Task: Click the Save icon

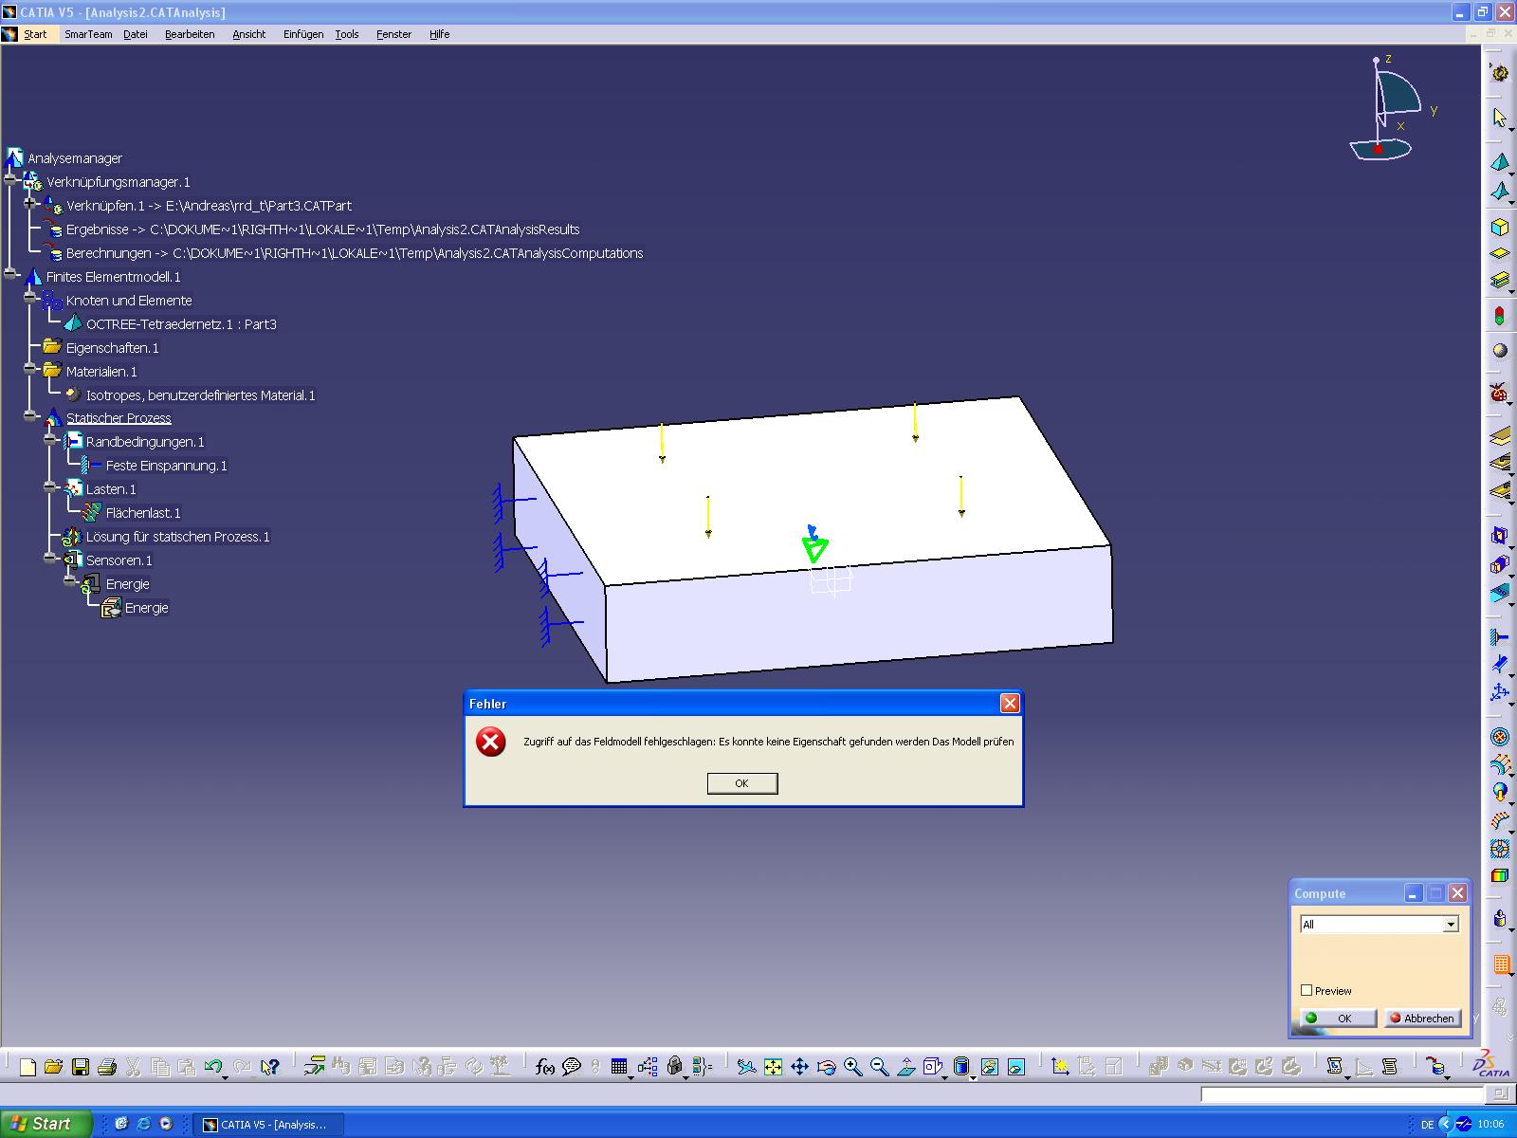Action: coord(81,1067)
